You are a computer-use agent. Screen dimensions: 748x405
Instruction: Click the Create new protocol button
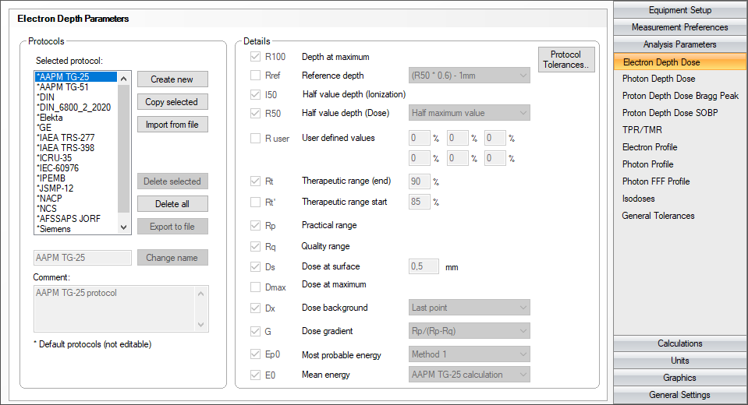[172, 79]
